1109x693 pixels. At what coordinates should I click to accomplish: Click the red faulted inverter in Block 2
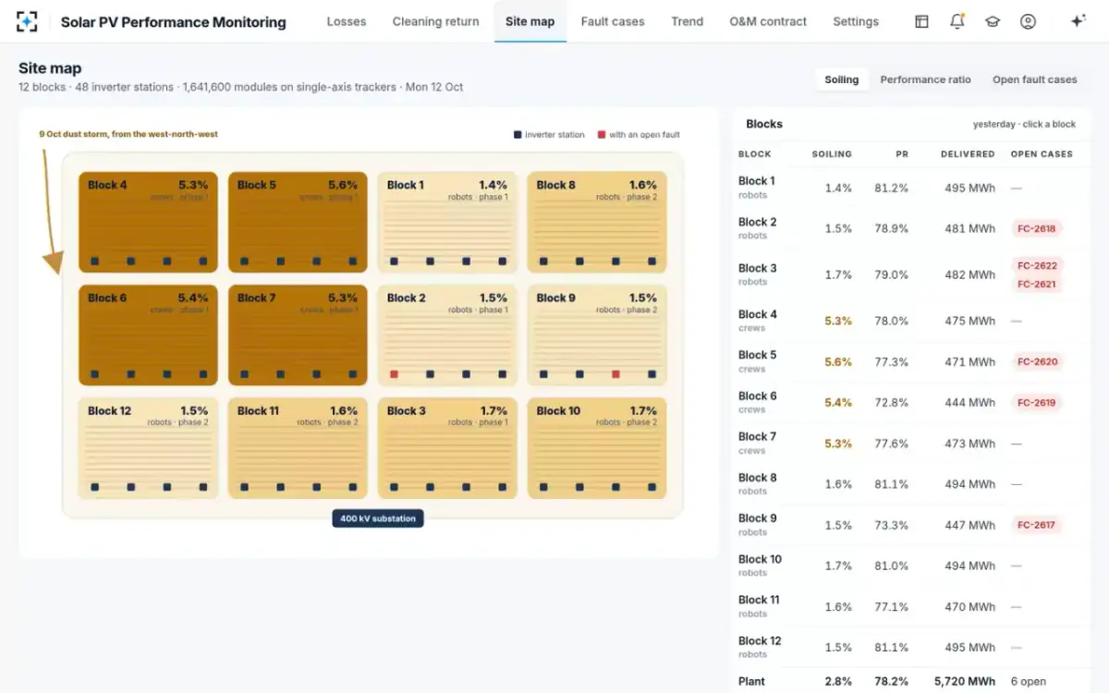tap(394, 374)
